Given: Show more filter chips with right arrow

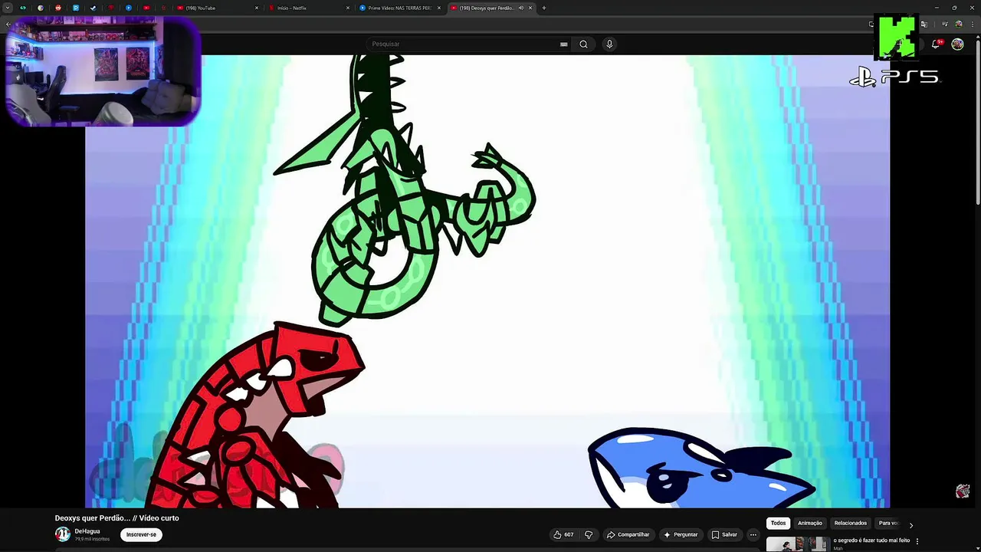Looking at the screenshot, I should point(910,524).
